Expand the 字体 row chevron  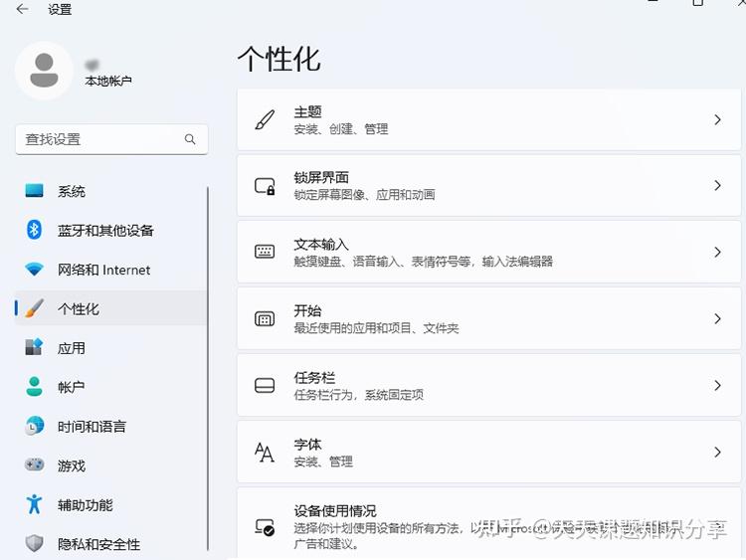pos(717,452)
